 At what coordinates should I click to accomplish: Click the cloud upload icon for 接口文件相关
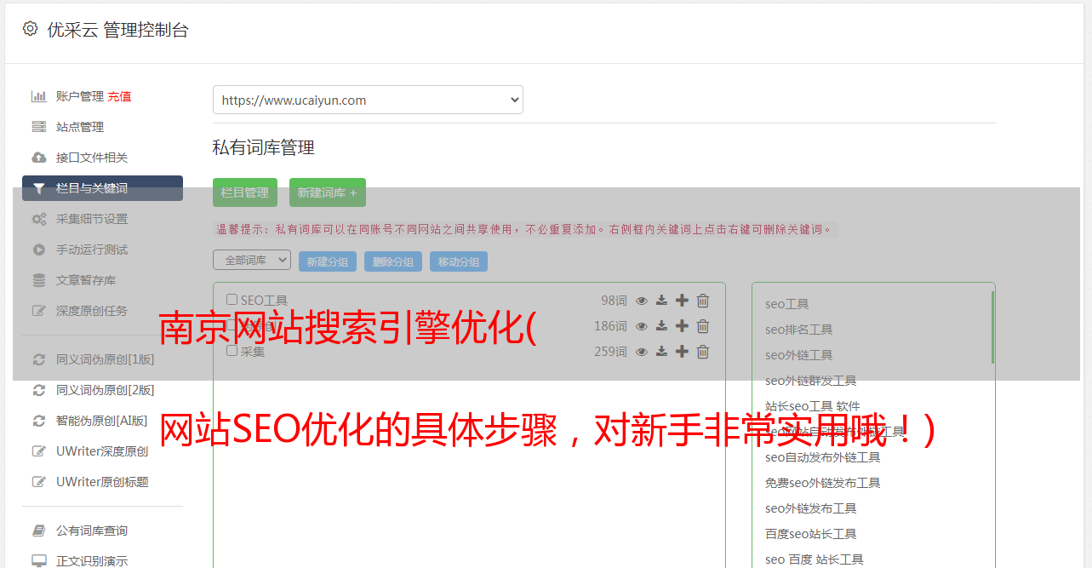point(39,158)
